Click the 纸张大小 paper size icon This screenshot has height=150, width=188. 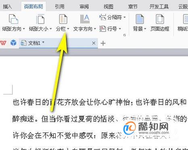tap(40, 19)
